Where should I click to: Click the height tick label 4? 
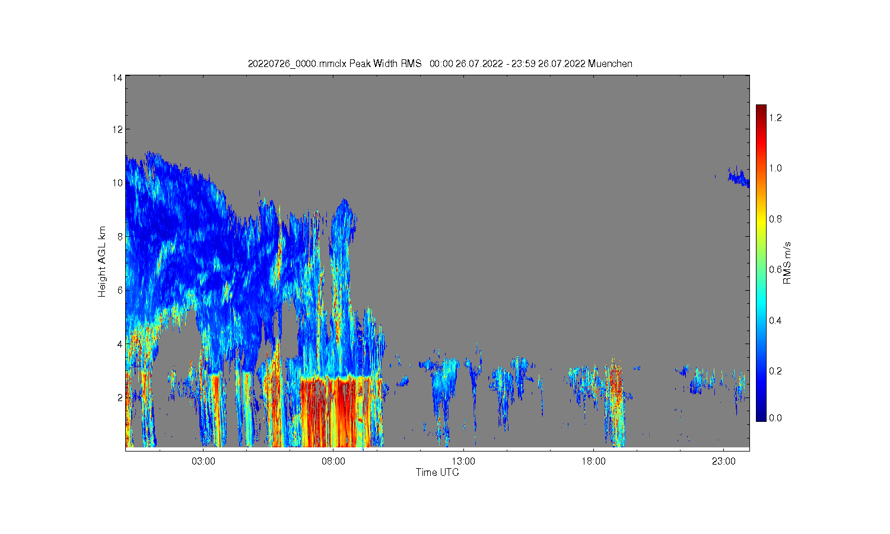click(x=120, y=344)
